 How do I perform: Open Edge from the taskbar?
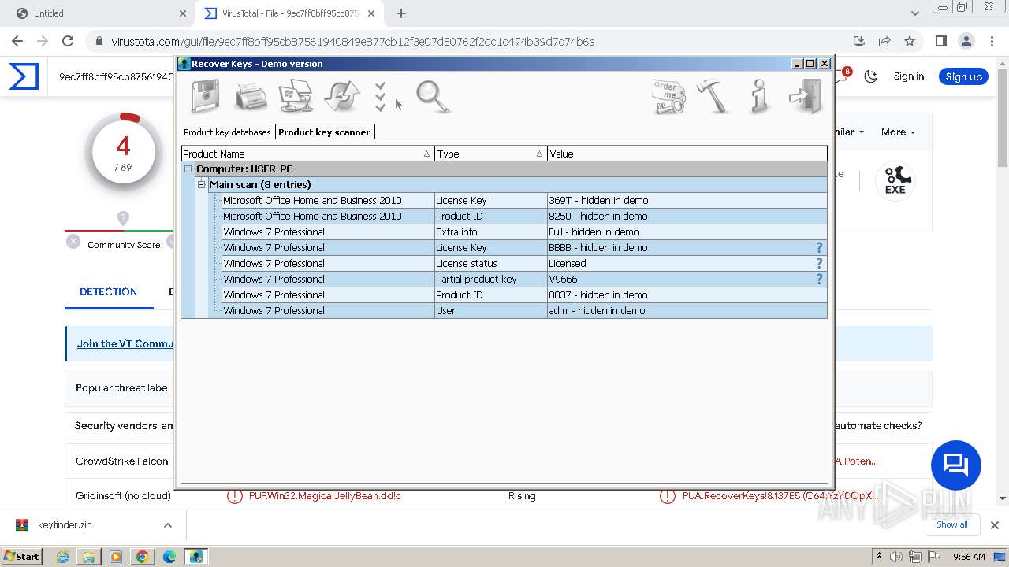click(x=169, y=557)
